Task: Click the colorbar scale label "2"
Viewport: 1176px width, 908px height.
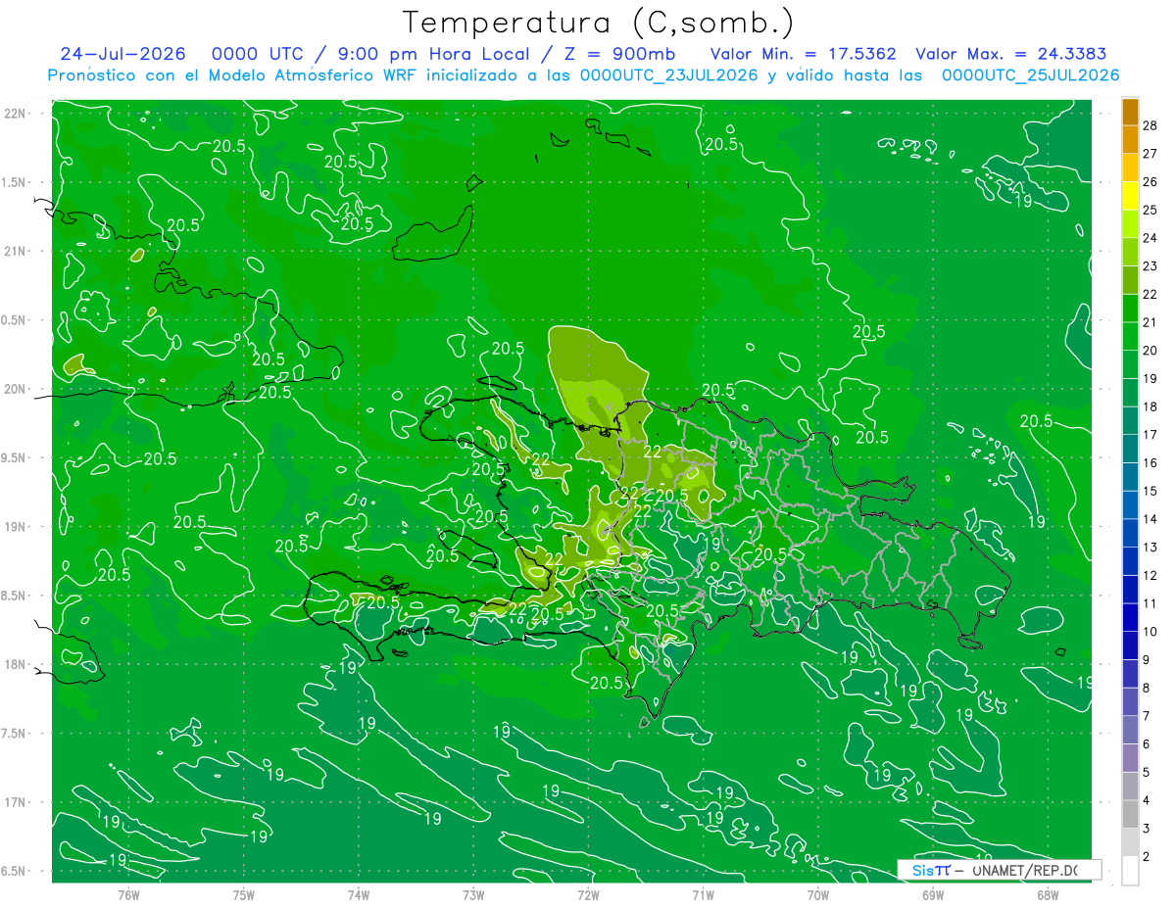Action: [1148, 856]
